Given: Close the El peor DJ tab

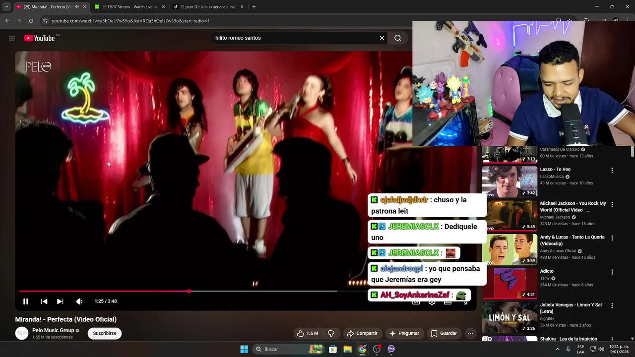Looking at the screenshot, I should (x=242, y=7).
